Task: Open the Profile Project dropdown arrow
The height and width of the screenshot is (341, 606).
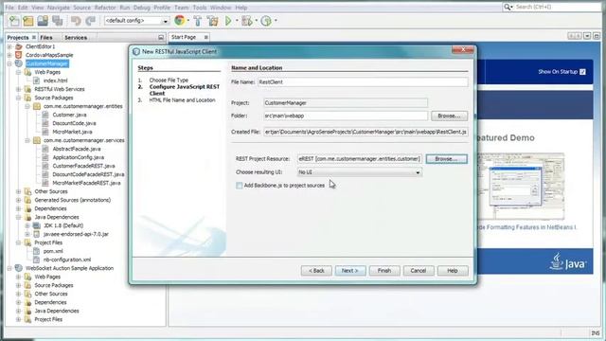Action: [x=276, y=21]
